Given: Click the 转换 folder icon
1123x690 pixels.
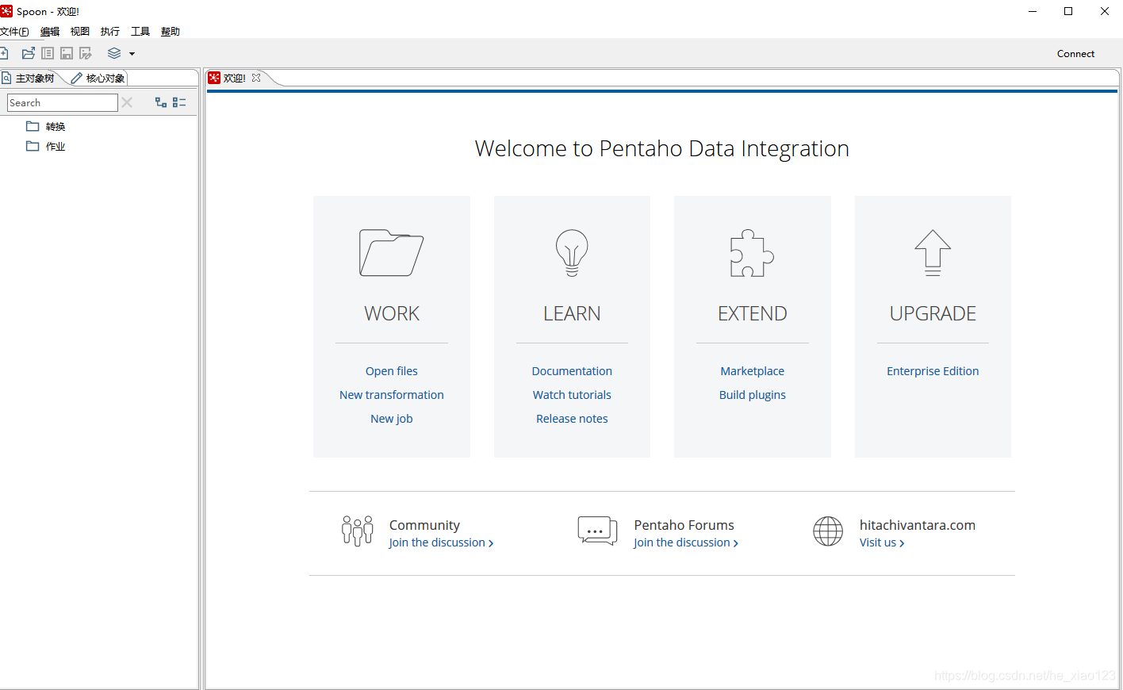Looking at the screenshot, I should click(x=33, y=126).
